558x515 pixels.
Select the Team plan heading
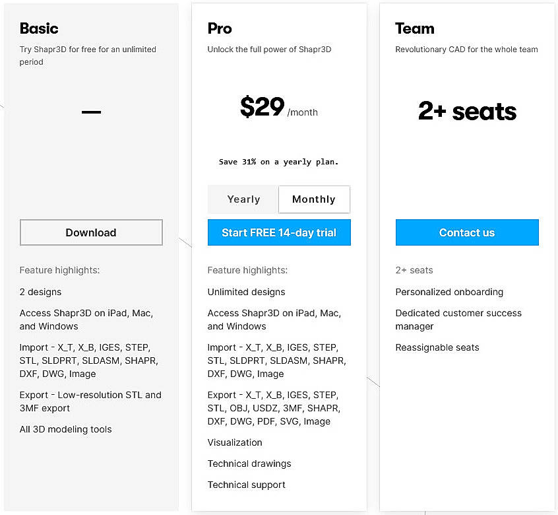tap(414, 28)
